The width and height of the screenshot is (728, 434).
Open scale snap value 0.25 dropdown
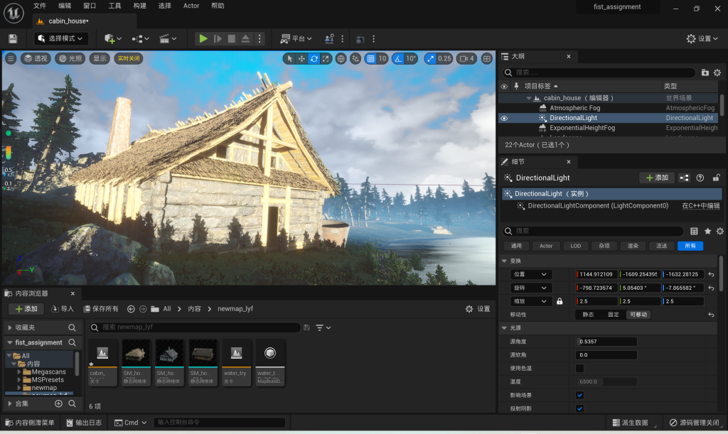click(x=445, y=58)
